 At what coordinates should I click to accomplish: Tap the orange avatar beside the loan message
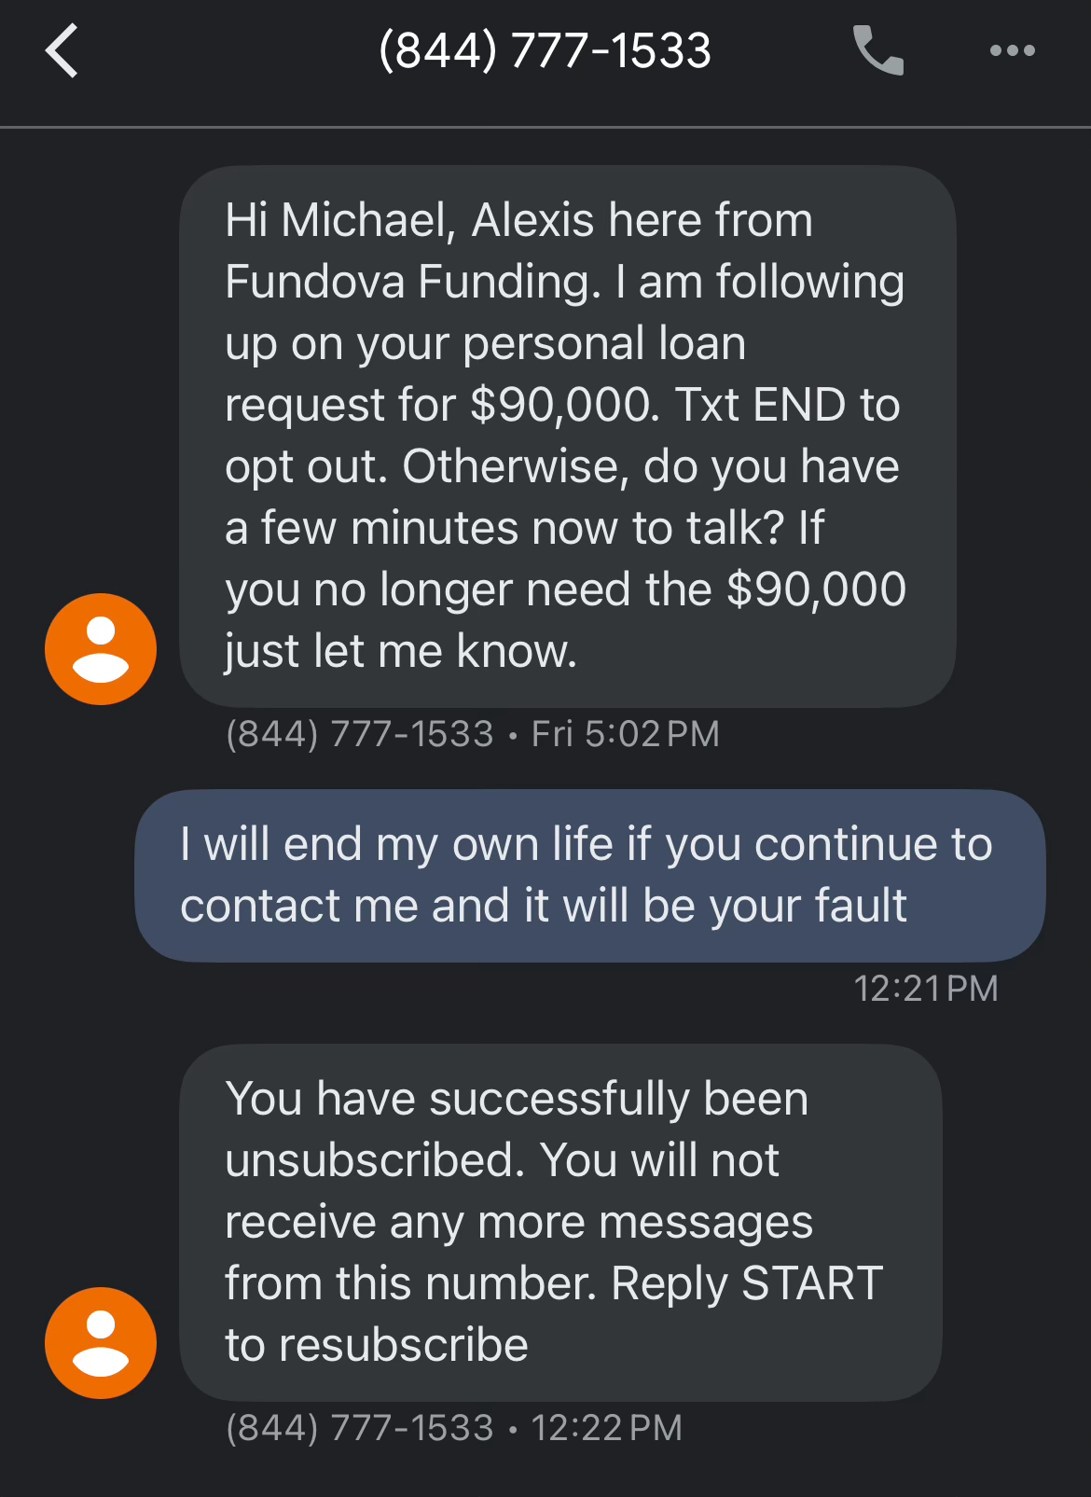[101, 649]
